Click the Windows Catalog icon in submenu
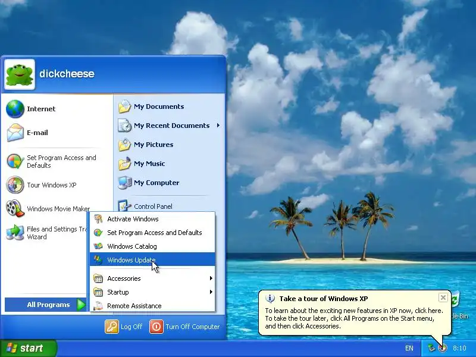 [x=98, y=246]
